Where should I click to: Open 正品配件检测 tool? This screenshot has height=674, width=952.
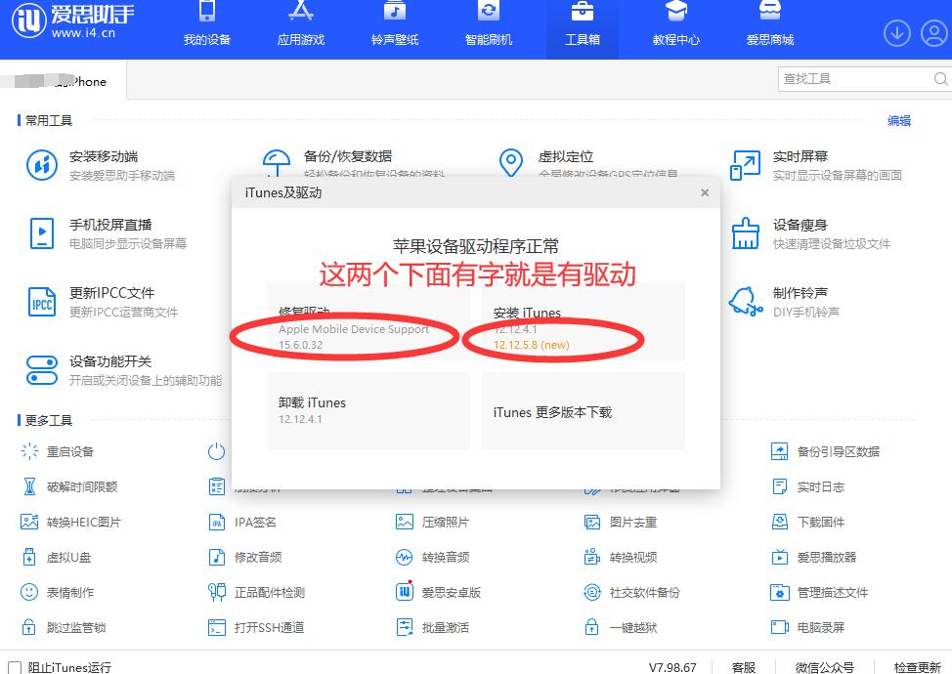256,592
